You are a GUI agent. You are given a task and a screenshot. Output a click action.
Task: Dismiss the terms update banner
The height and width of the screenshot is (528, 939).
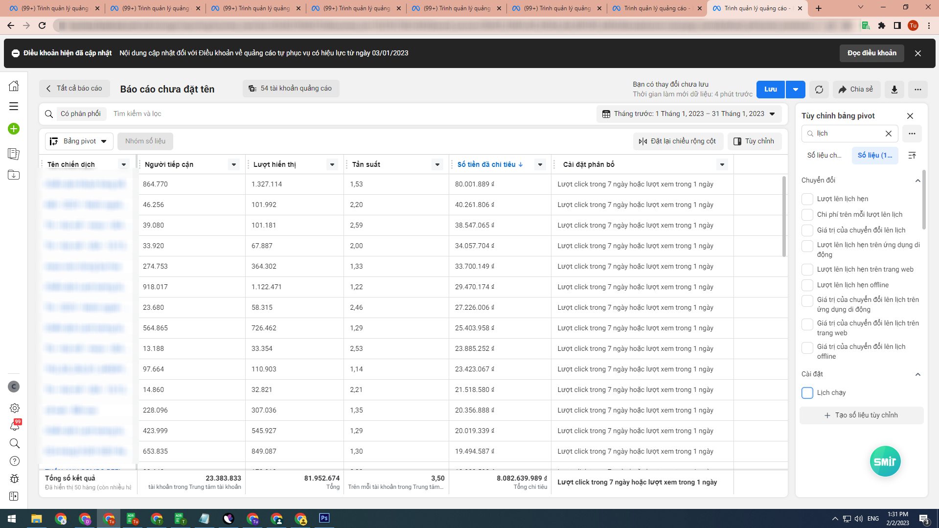tap(918, 53)
